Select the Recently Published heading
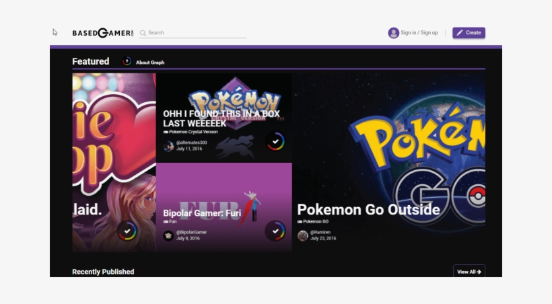This screenshot has width=552, height=304. [103, 272]
